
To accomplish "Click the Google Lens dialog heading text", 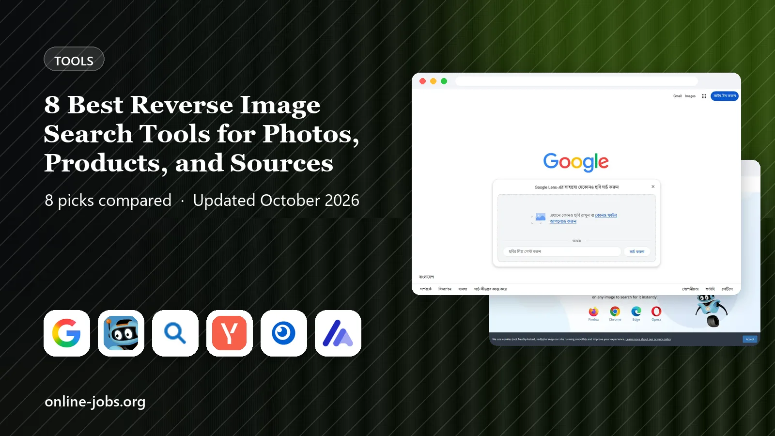I will 576,187.
